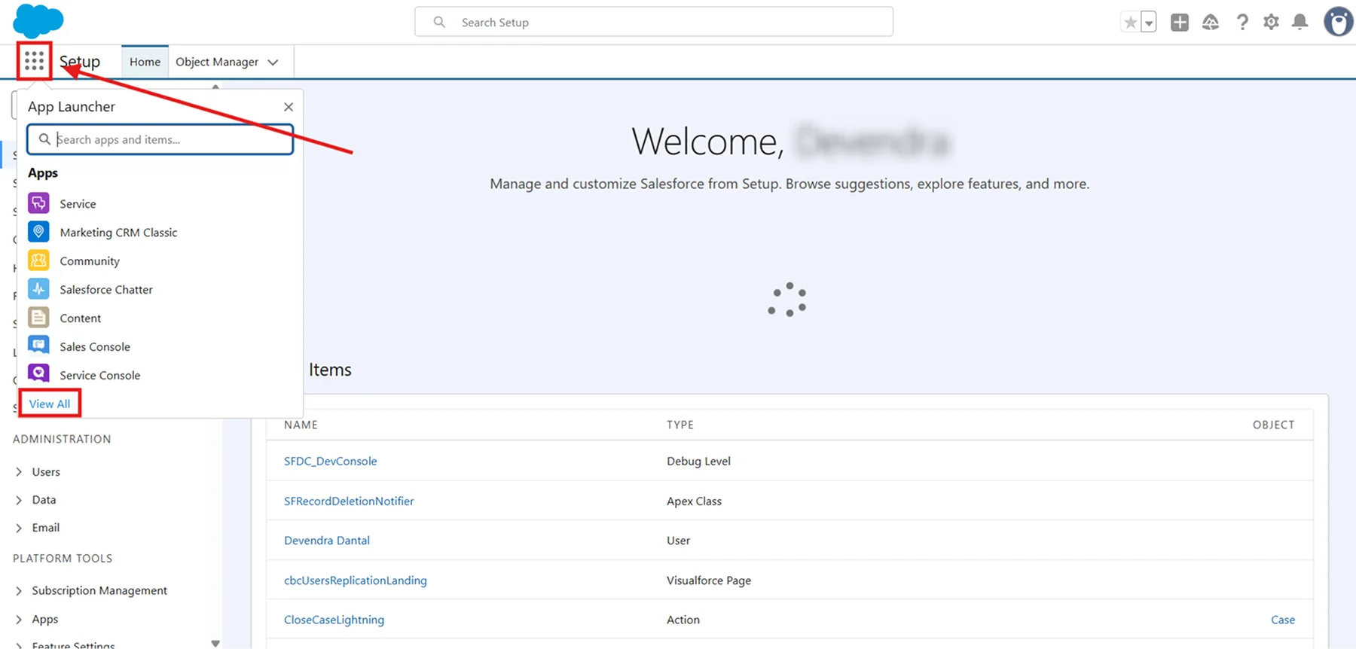
Task: Open the Salesforce Chatter app icon
Action: [x=38, y=289]
